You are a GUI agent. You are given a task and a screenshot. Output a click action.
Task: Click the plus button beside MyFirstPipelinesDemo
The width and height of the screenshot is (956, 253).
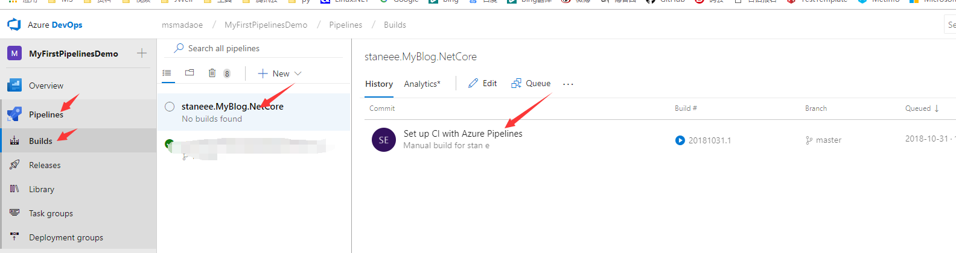142,53
